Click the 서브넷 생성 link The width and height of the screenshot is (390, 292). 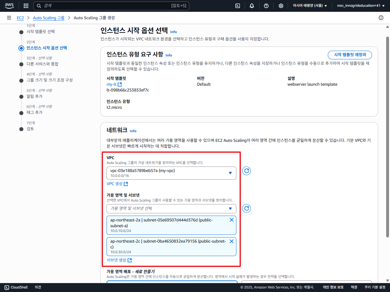coord(116,260)
